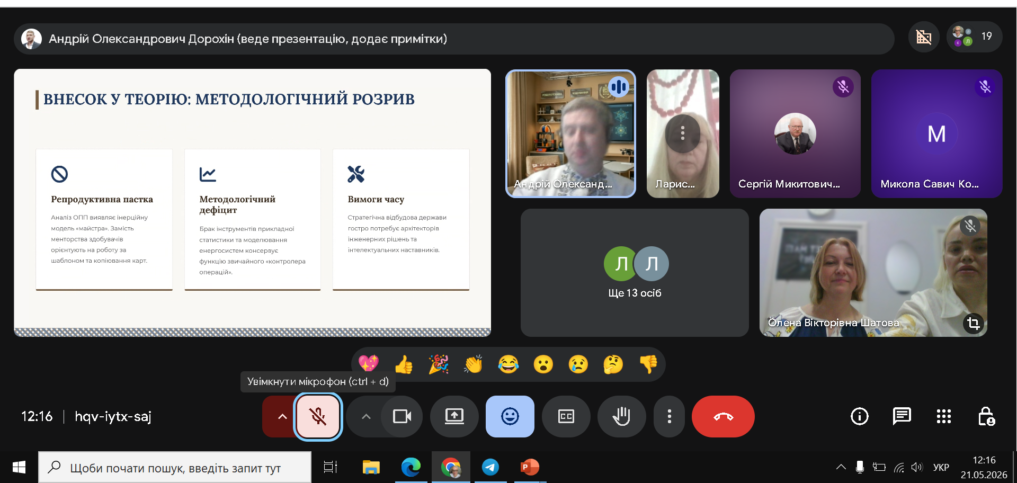This screenshot has height=483, width=1017.
Task: Select Микола Савич Ко... tile
Action: 936,134
